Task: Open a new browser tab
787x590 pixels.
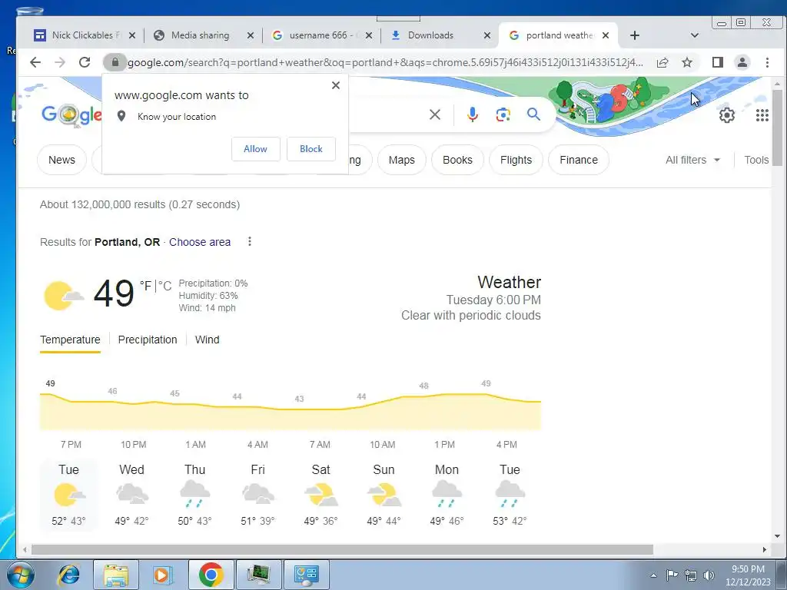Action: coord(634,35)
